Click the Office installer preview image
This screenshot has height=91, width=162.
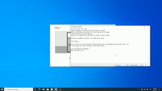[63, 42]
